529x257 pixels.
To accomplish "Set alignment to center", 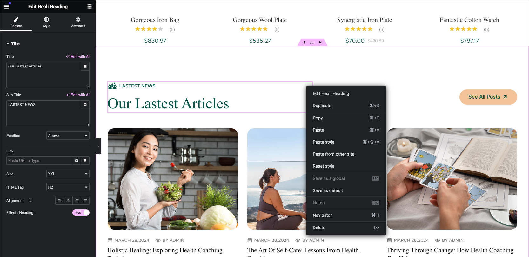I will click(68, 201).
